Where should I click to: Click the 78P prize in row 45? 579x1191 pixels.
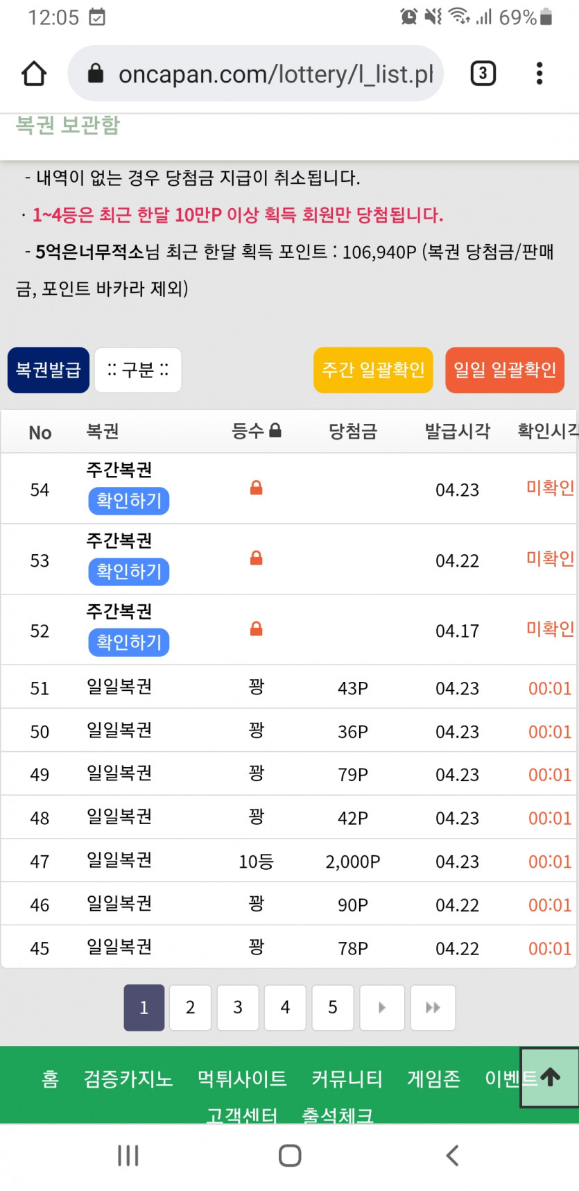tap(353, 948)
